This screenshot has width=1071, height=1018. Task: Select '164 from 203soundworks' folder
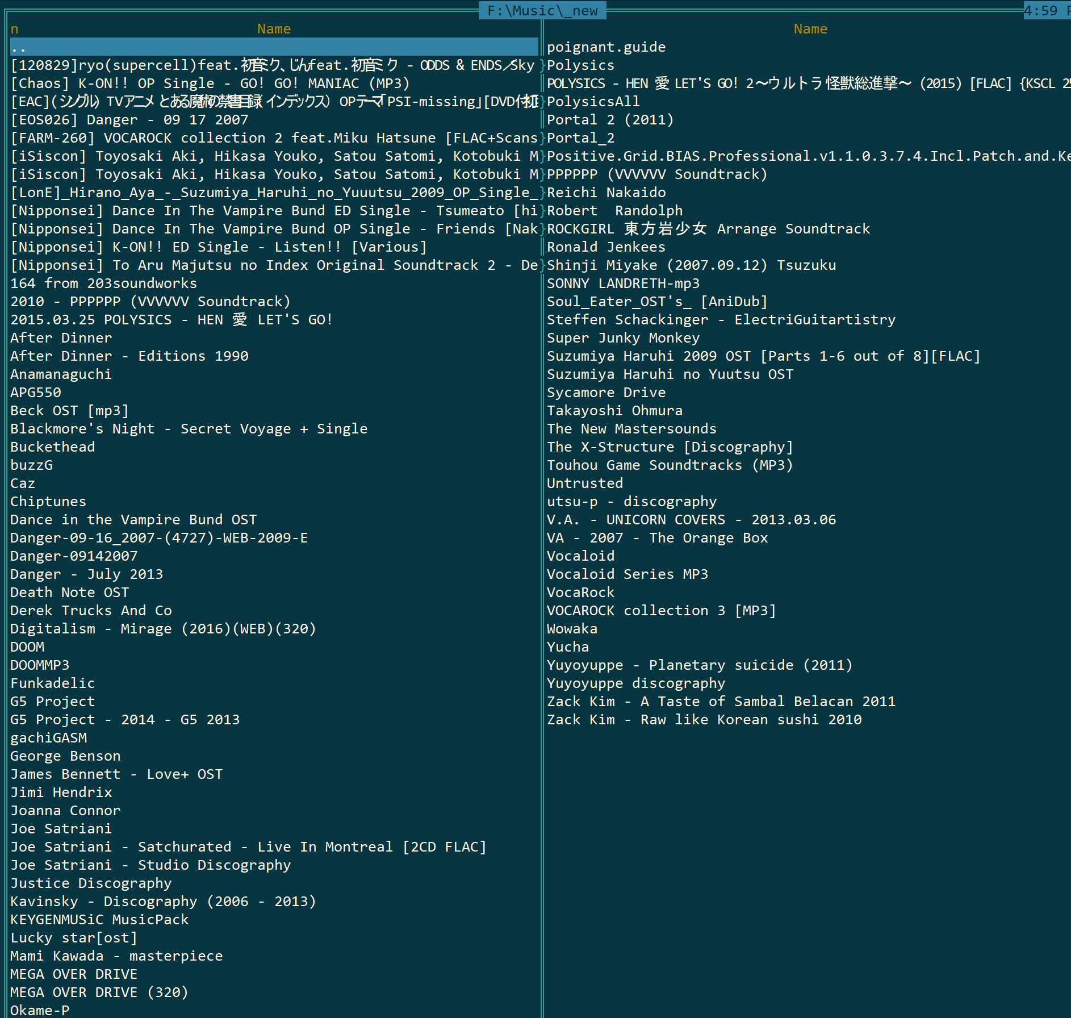(x=104, y=283)
